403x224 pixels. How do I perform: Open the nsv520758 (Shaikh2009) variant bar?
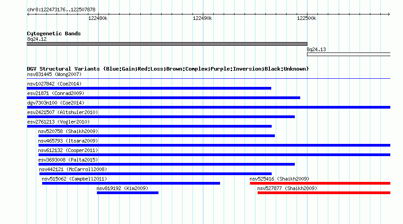(157, 136)
